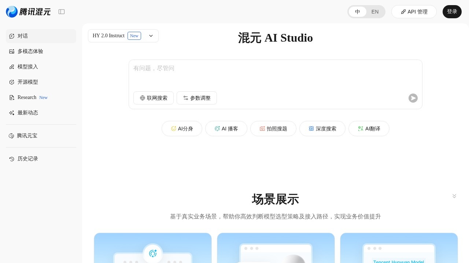
Task: Enable 联网搜索 web search
Action: (154, 98)
